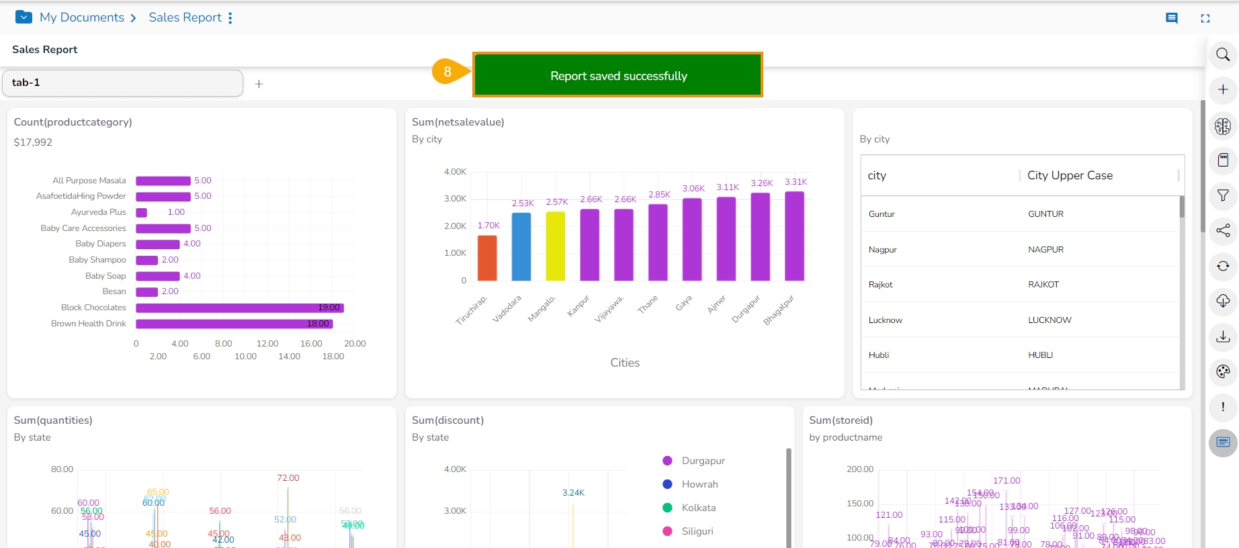Click the Sum(storeid) chart title
Viewport: 1239px width, 548px height.
[x=841, y=420]
